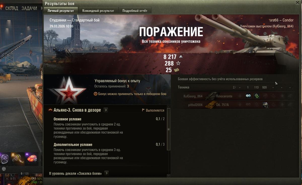This screenshot has width=302, height=185.
Task: Click the ventilation equipment icon in hangar
Action: coord(4,159)
